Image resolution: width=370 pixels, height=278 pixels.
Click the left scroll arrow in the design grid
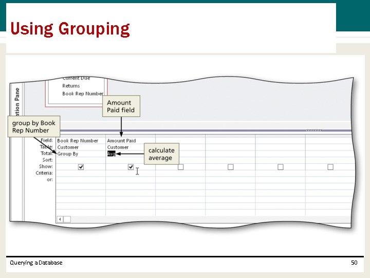[60, 219]
